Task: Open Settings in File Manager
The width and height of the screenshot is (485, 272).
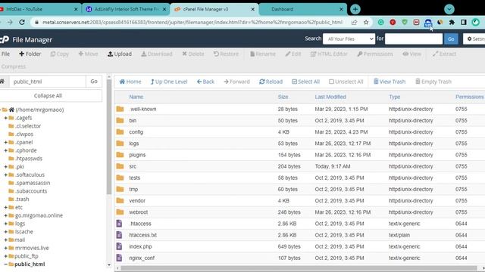Action: point(474,39)
